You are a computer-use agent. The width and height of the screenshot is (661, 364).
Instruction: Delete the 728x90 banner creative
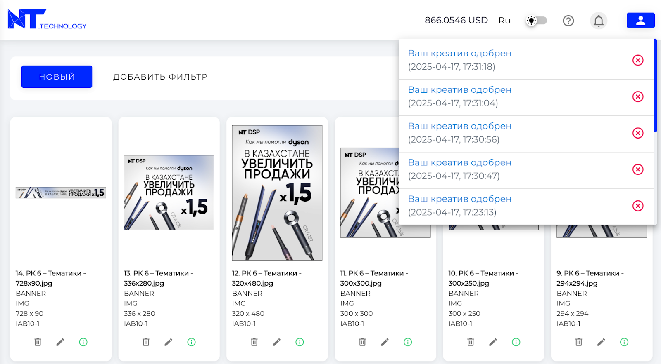(38, 342)
